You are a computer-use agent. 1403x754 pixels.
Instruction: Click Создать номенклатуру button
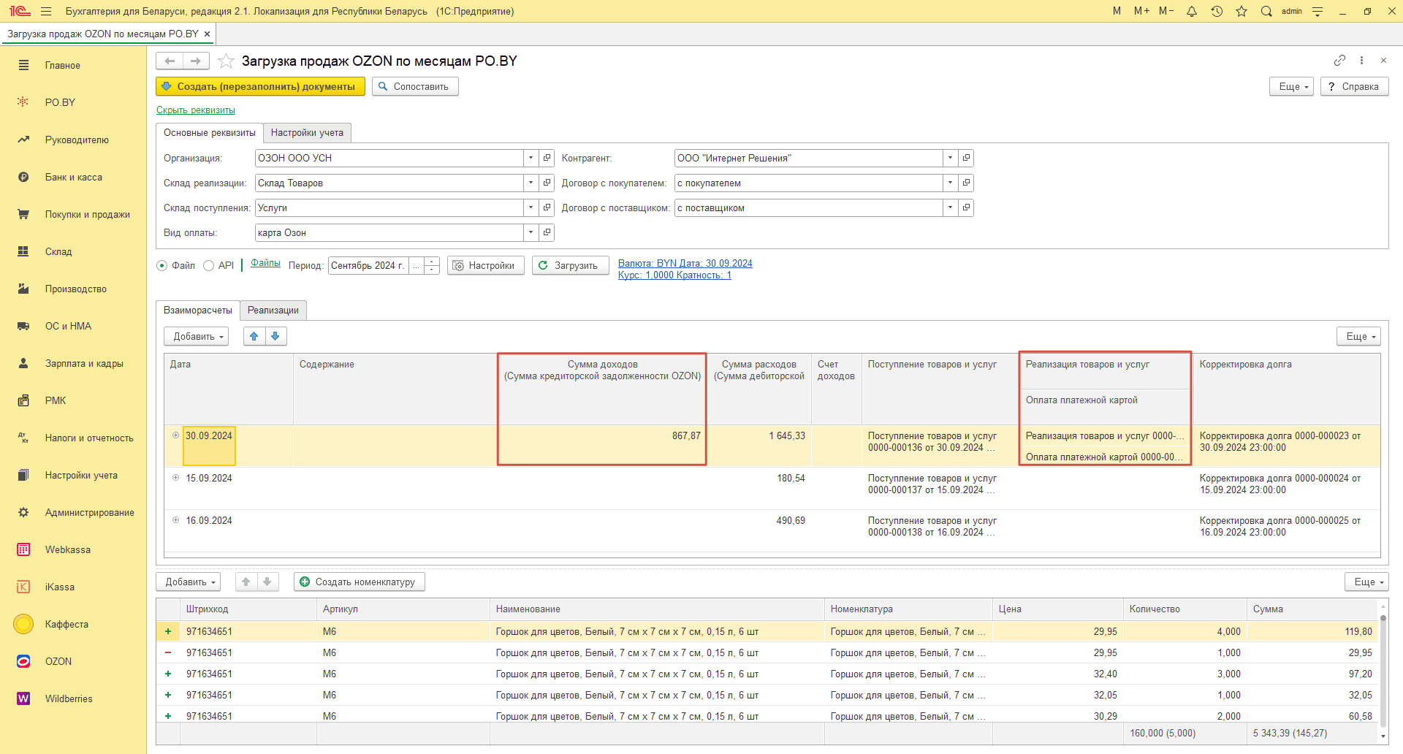(359, 582)
